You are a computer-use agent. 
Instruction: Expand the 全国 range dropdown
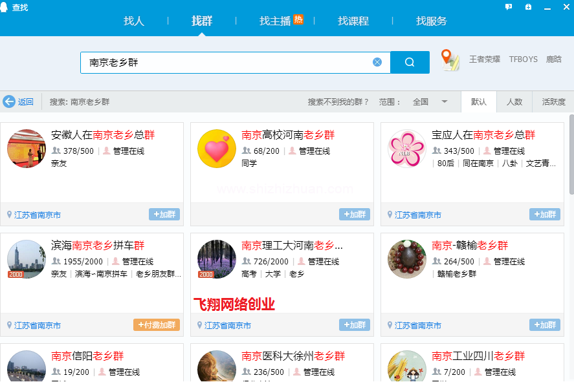point(445,101)
